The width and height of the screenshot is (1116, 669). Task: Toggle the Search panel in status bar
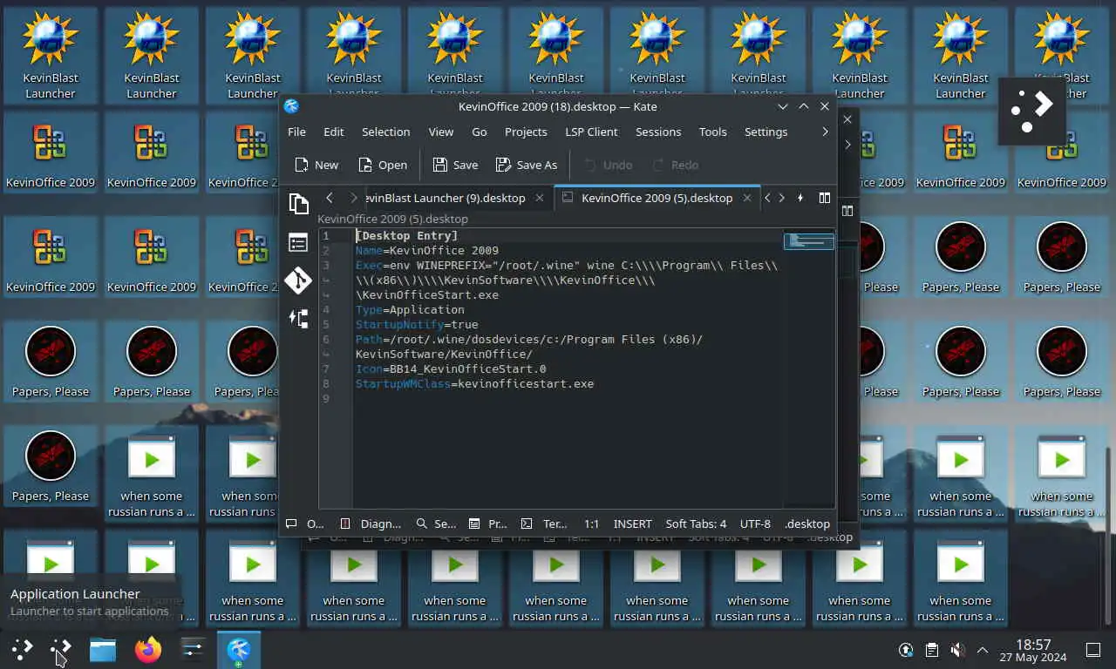click(436, 524)
